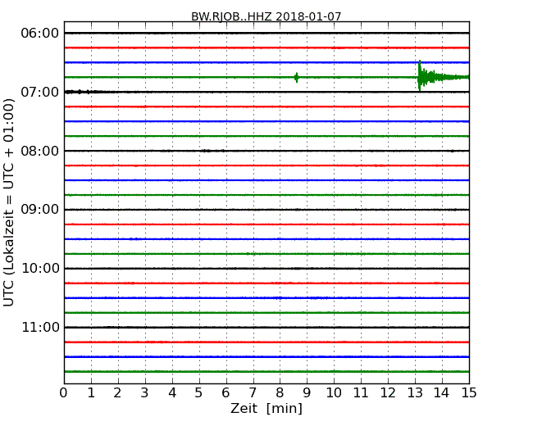Click x-axis tick label 15
The image size is (533, 426).
point(469,392)
